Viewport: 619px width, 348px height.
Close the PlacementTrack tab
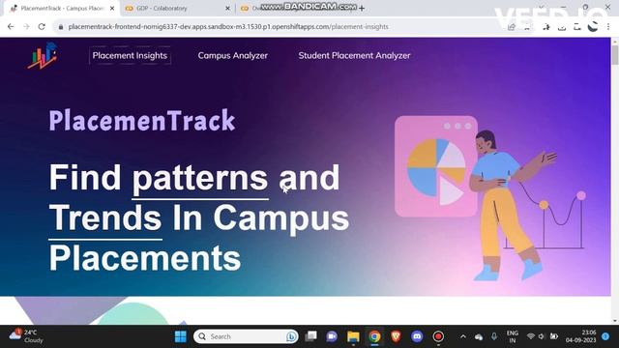click(x=112, y=8)
